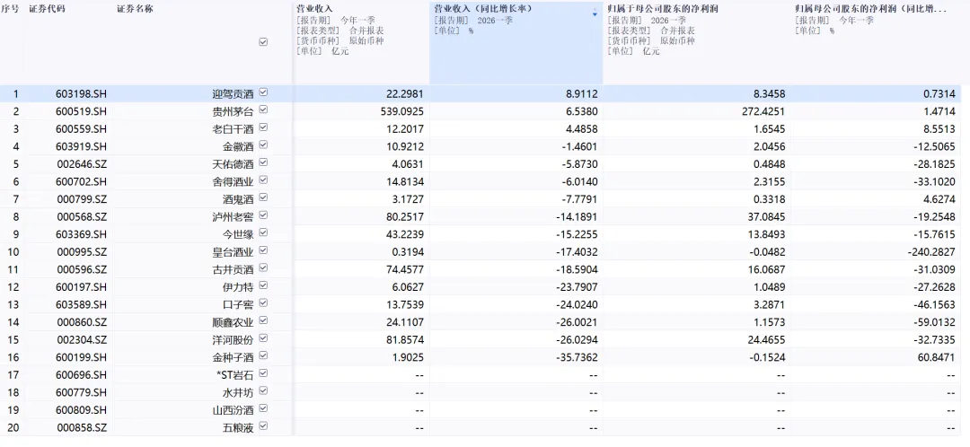The image size is (970, 447).
Task: Toggle the checkbox for 水井坊
Action: 263,390
